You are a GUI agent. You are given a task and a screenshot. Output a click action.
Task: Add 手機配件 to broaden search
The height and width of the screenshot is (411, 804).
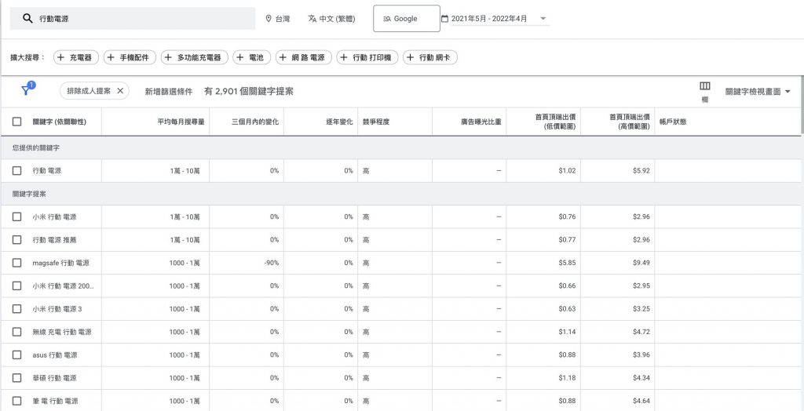click(x=130, y=58)
